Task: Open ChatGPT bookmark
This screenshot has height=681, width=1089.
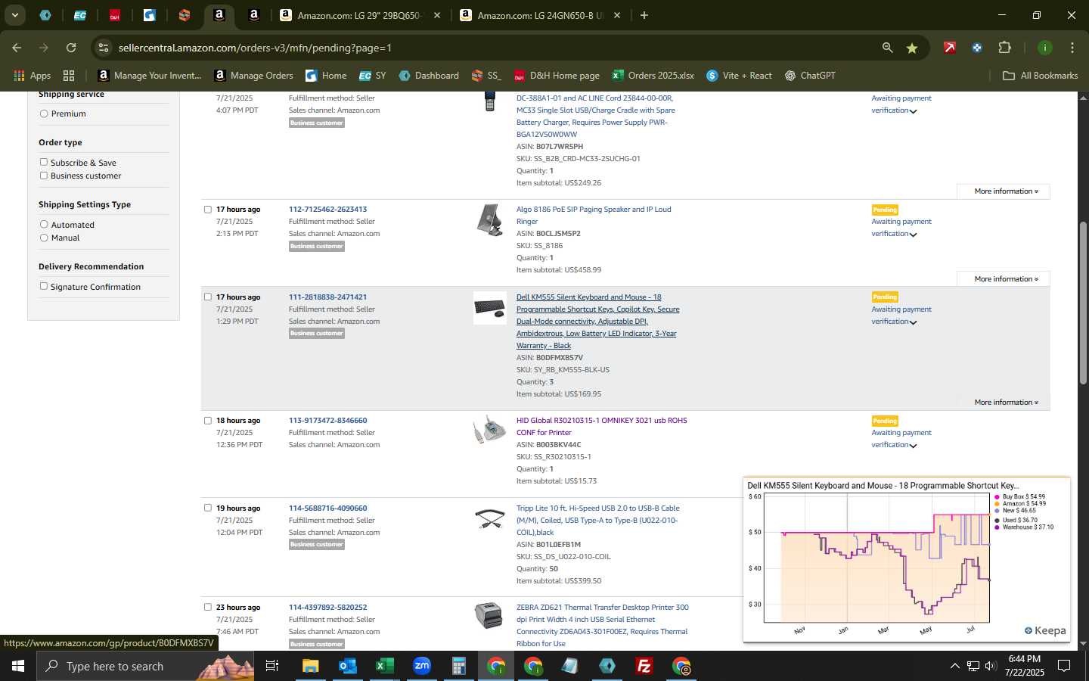Action: click(x=810, y=76)
